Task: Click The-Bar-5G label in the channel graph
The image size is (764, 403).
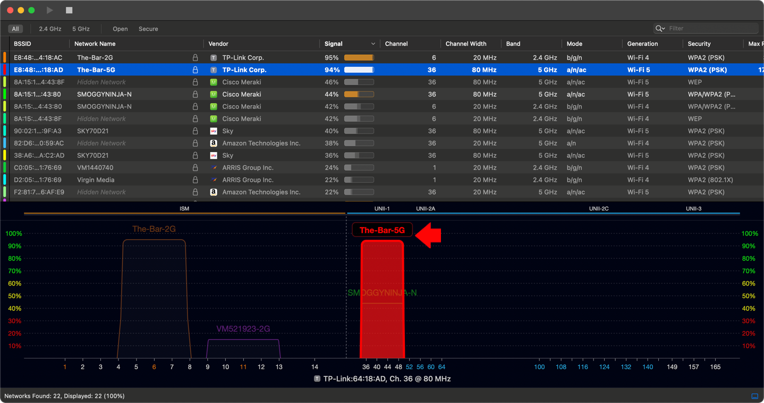Action: coord(382,230)
